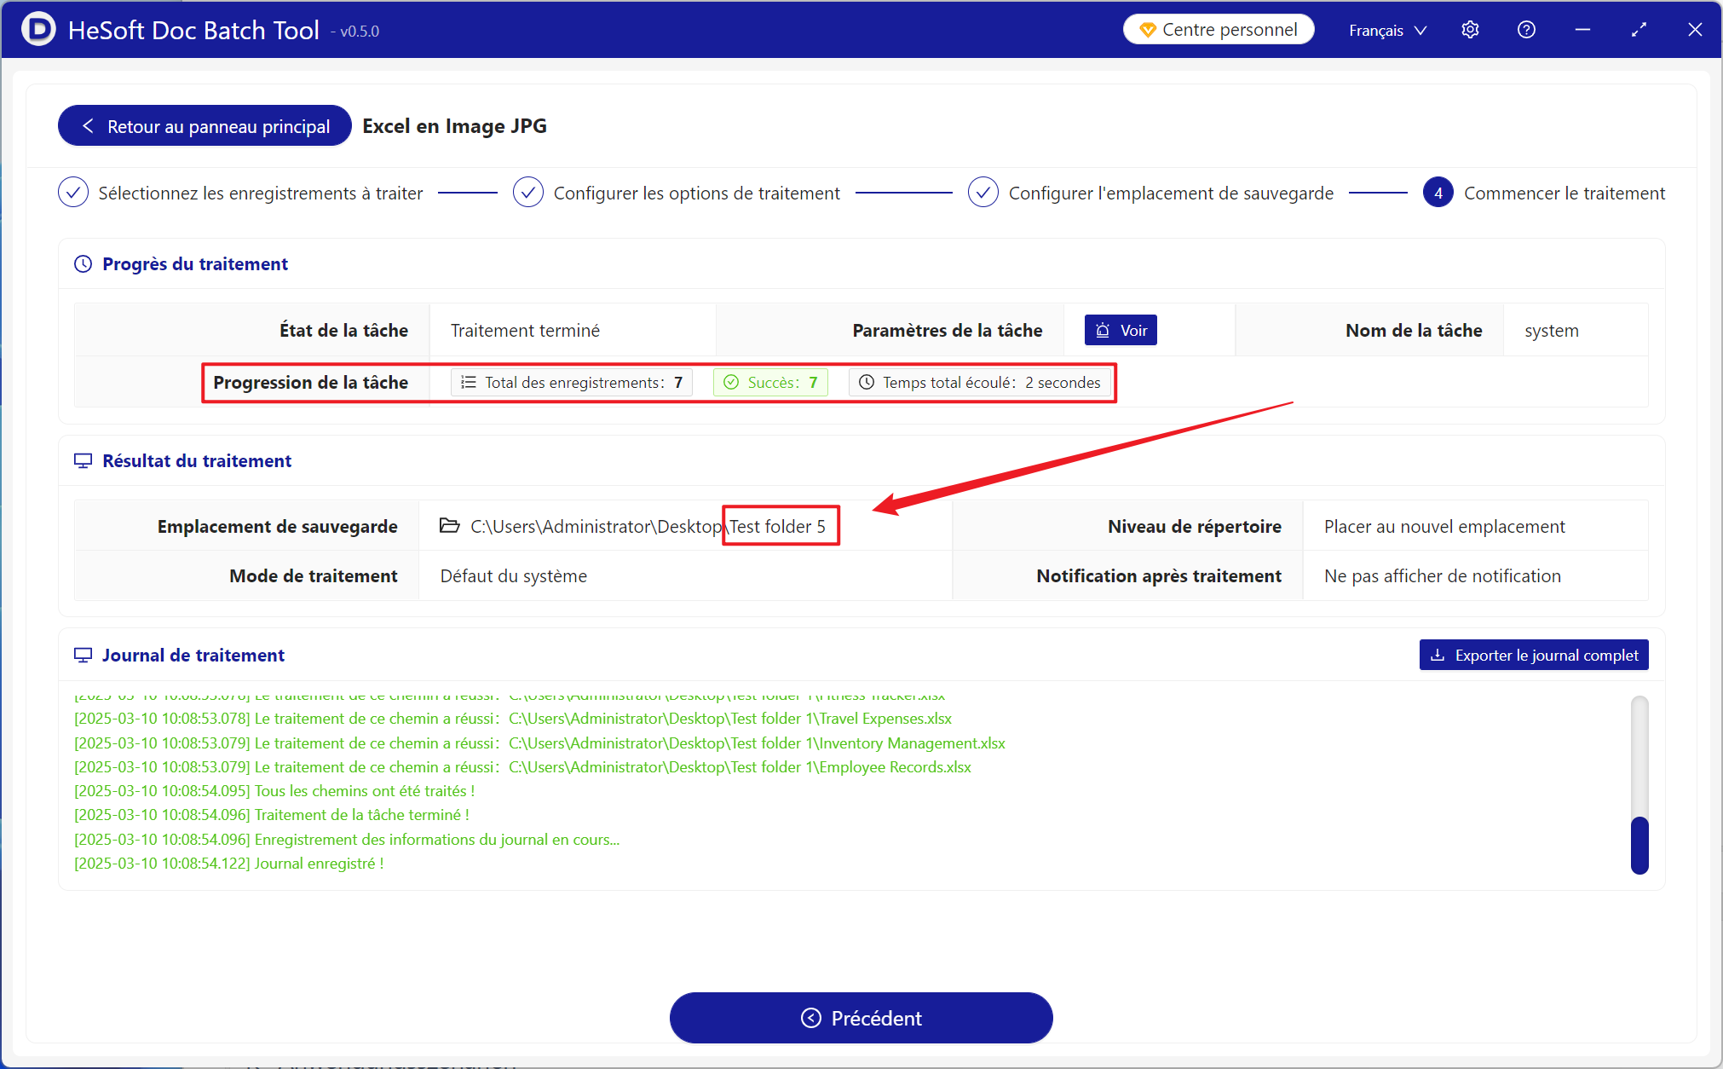
Task: Click Voir to view task parameters
Action: point(1121,330)
